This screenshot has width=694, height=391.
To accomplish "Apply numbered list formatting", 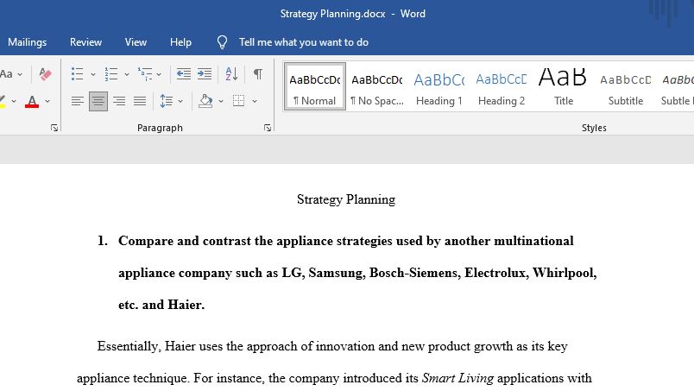I will coord(111,74).
